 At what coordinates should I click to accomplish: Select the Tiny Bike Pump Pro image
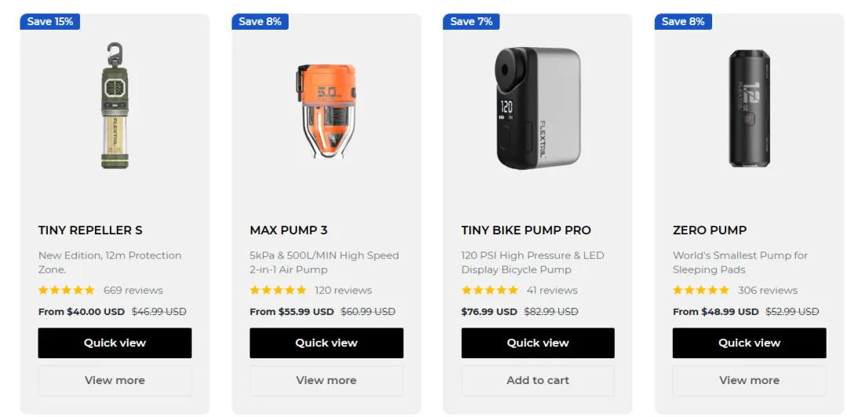click(x=538, y=107)
